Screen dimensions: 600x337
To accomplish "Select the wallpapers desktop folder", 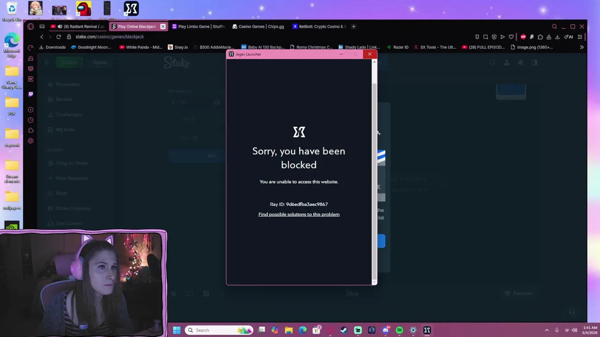I will [x=12, y=200].
